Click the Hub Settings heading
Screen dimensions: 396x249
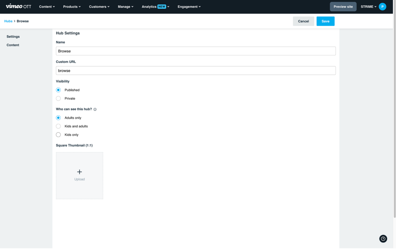[x=68, y=33]
